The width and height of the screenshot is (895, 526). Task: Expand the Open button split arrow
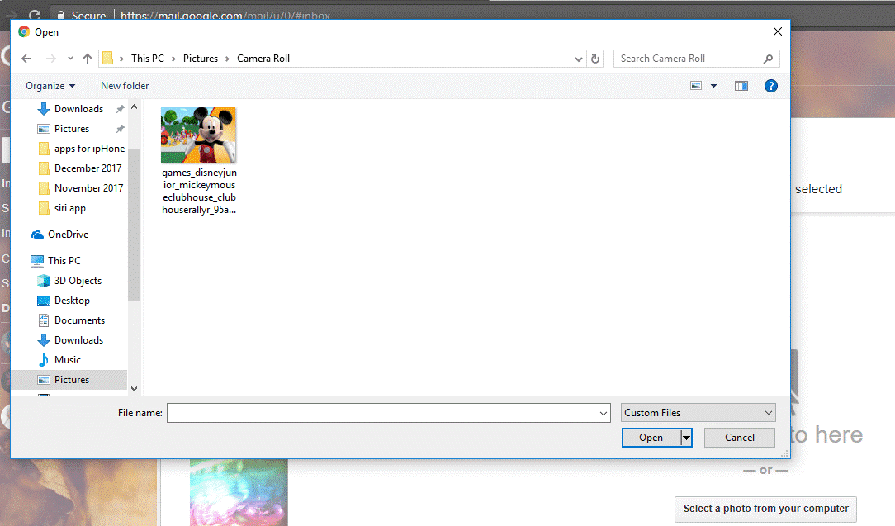tap(687, 438)
